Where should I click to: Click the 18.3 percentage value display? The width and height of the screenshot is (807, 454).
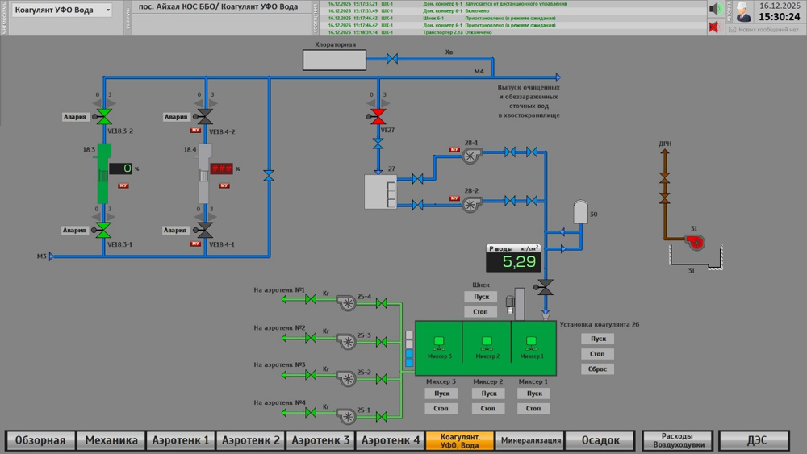121,168
